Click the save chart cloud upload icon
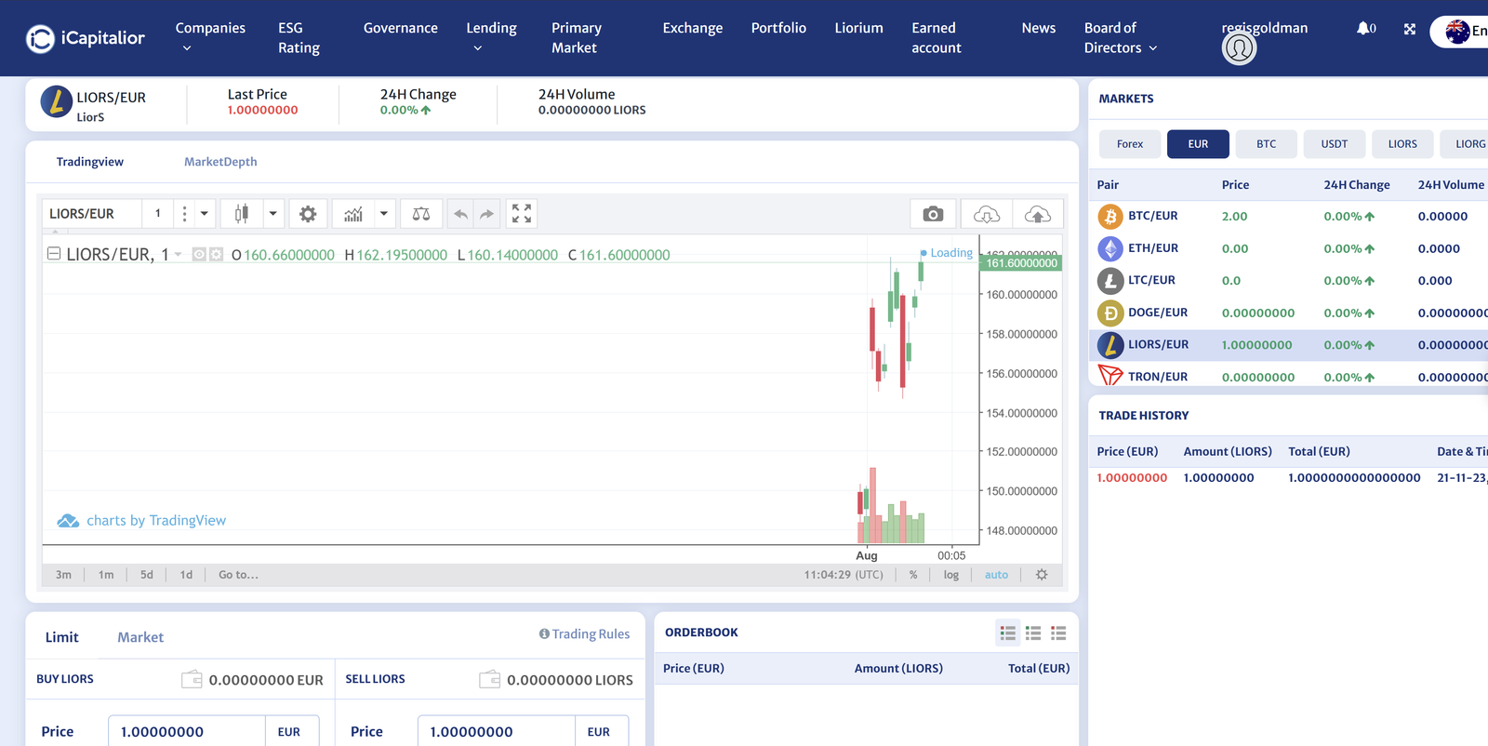1488x746 pixels. click(x=1037, y=214)
